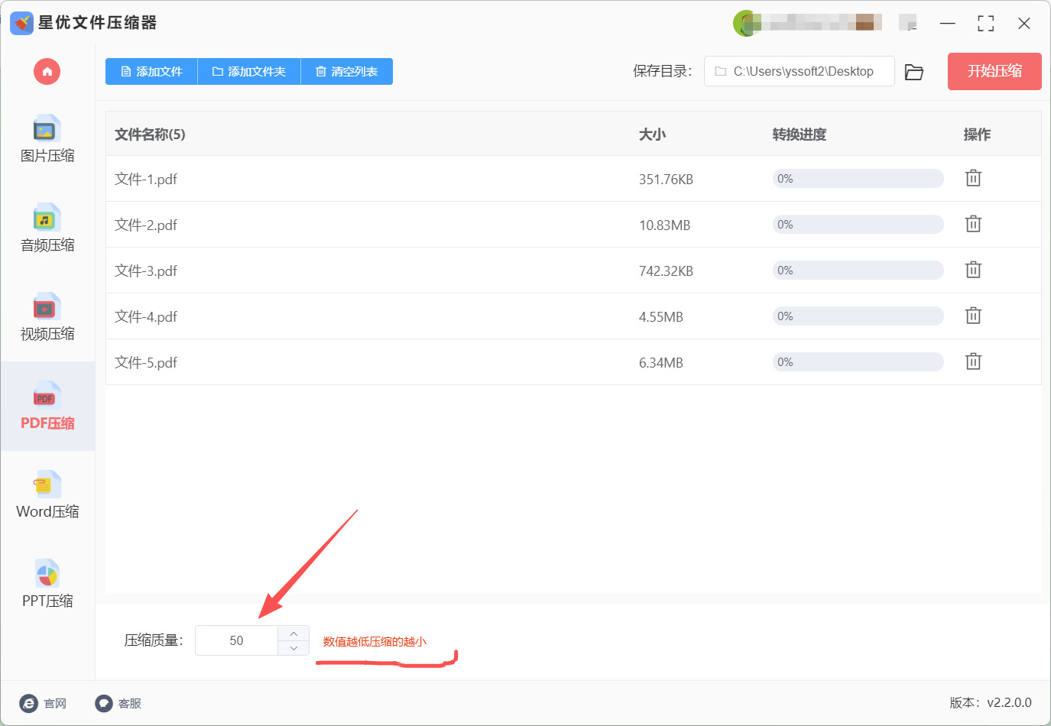The image size is (1051, 726).
Task: Click the 保存目录 label
Action: click(x=662, y=71)
